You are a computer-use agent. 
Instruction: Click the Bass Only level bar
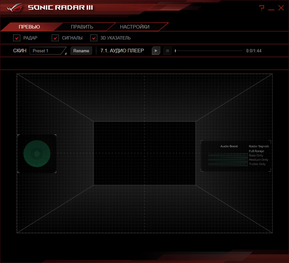click(x=228, y=156)
